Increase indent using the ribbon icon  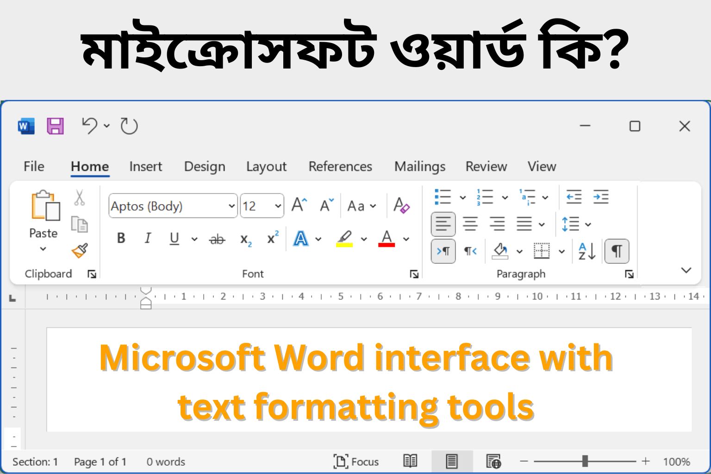click(x=601, y=197)
